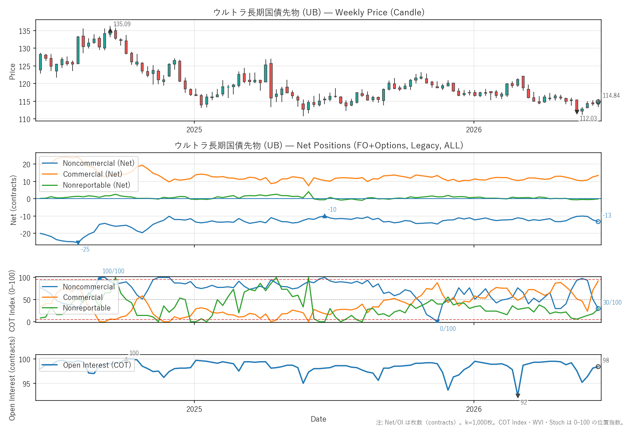630x430 pixels.
Task: Click the Nonreportable (Net) legend entry
Action: point(86,185)
